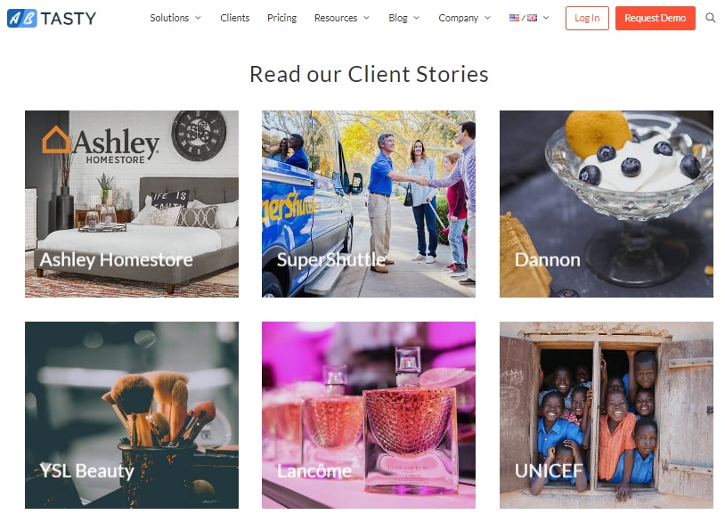Open the Blog dropdown chevron
Viewport: 725px width, 523px height.
[416, 18]
